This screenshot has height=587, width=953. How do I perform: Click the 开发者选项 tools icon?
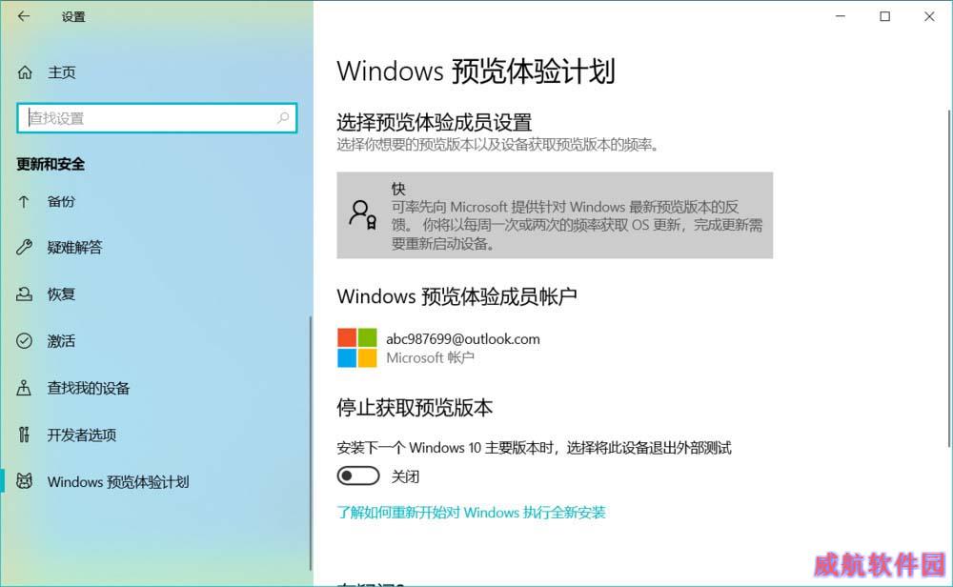tap(24, 435)
